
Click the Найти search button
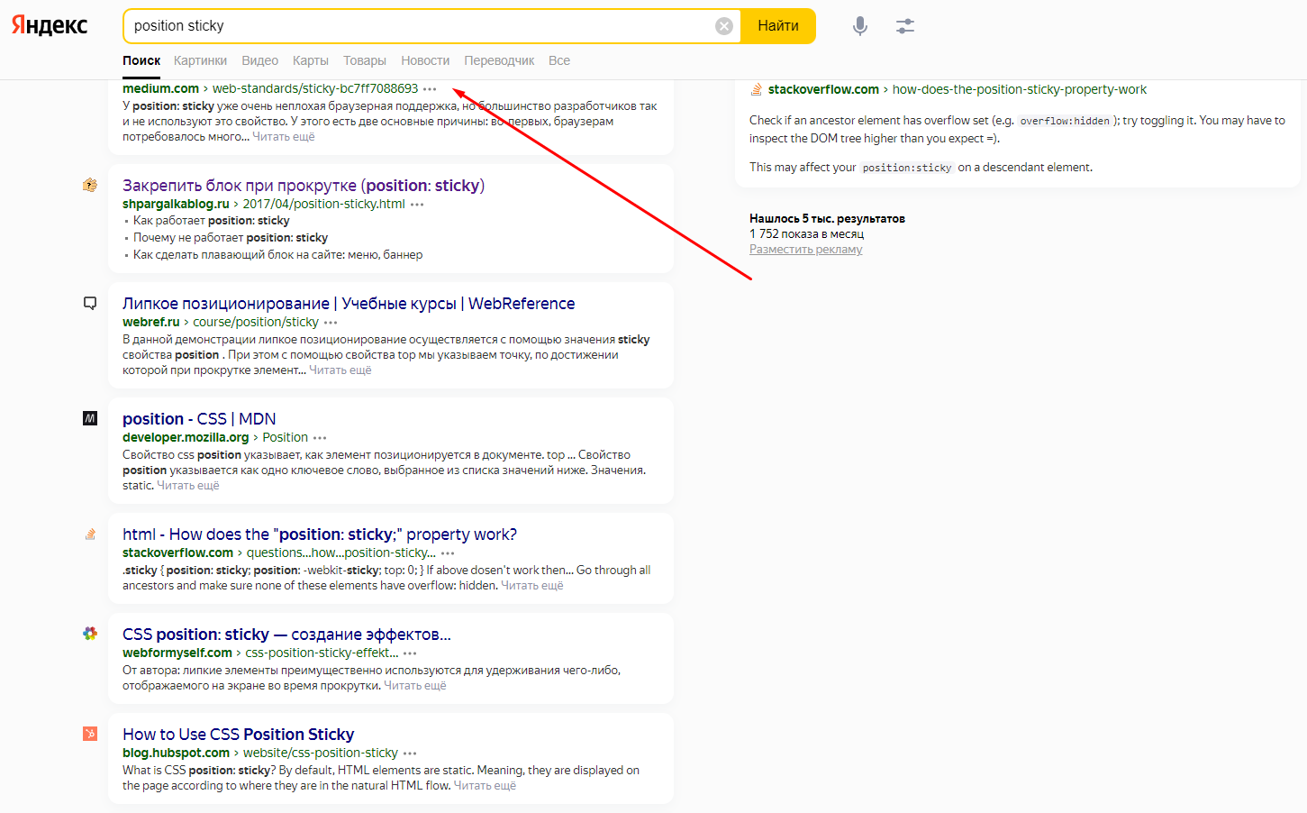pos(778,26)
